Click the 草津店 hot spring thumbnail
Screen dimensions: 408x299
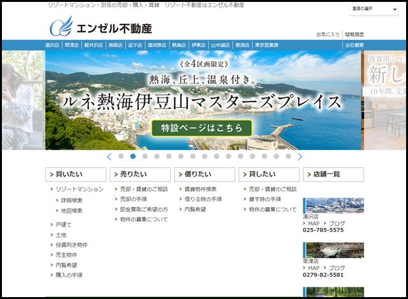(335, 250)
